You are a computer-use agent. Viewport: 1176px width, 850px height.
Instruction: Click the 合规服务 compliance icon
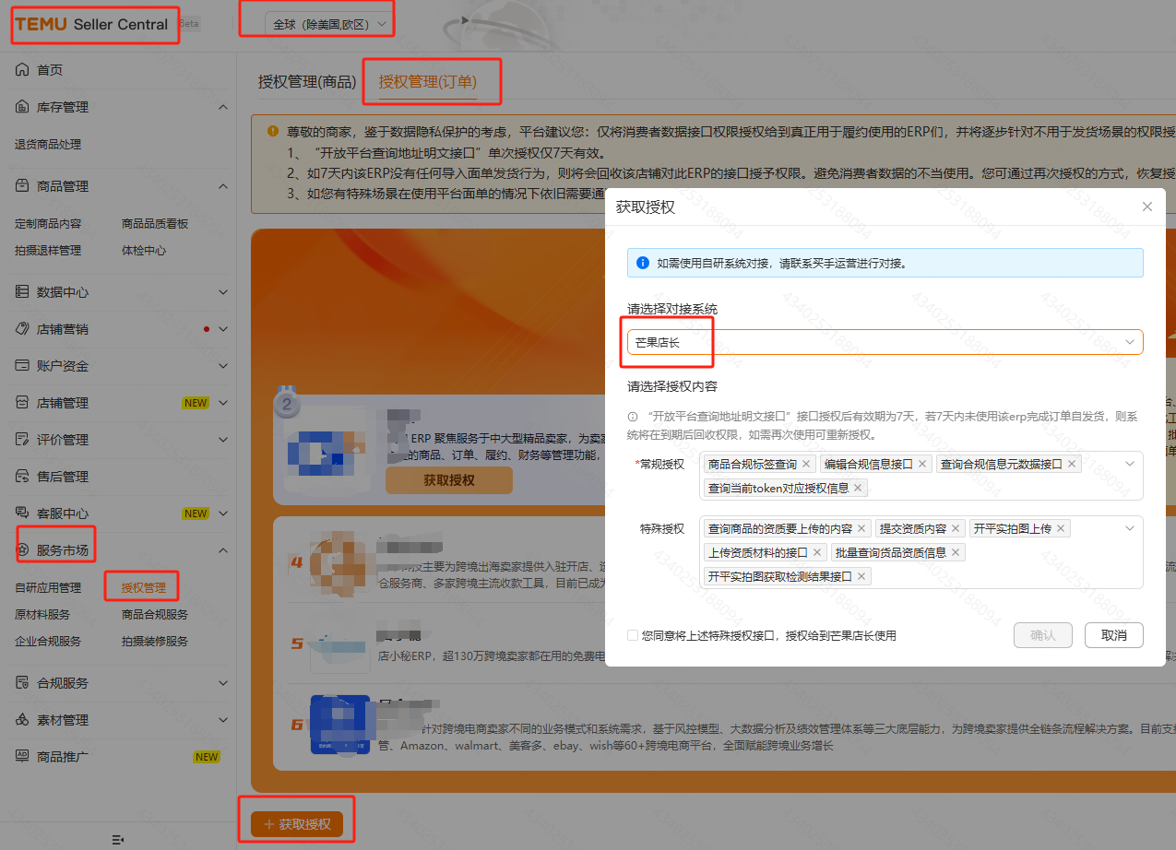coord(22,683)
